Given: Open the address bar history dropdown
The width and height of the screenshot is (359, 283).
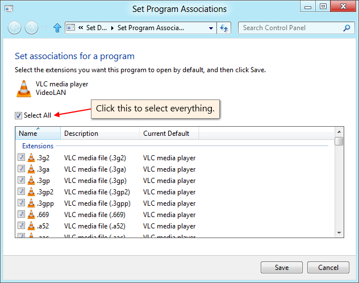Looking at the screenshot, I should pos(211,27).
